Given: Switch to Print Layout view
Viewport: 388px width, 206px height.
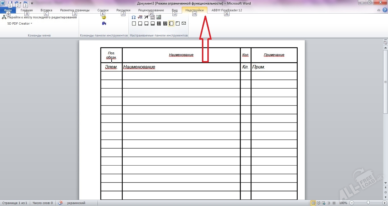Looking at the screenshot, I should coord(313,203).
